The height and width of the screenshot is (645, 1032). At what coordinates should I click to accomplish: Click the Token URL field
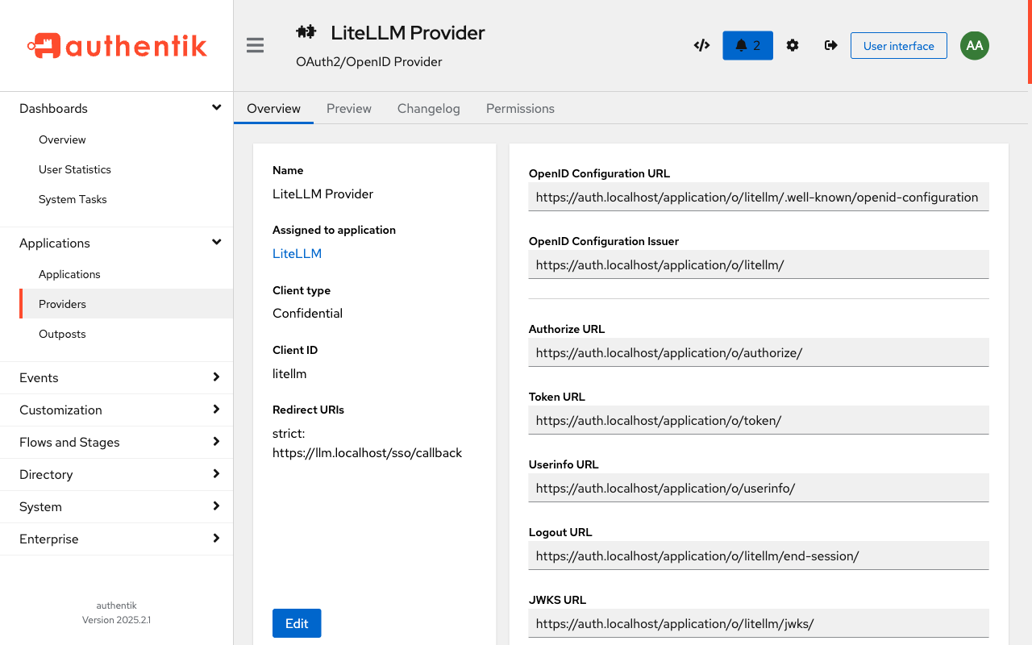(759, 420)
